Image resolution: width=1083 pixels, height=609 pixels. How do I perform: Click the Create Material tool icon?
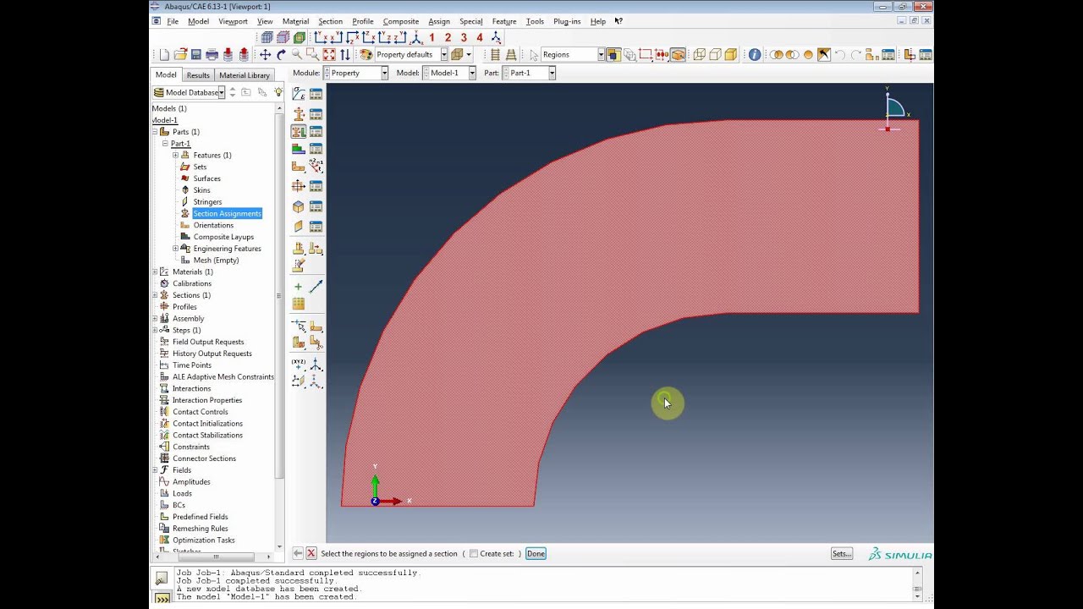click(x=298, y=94)
